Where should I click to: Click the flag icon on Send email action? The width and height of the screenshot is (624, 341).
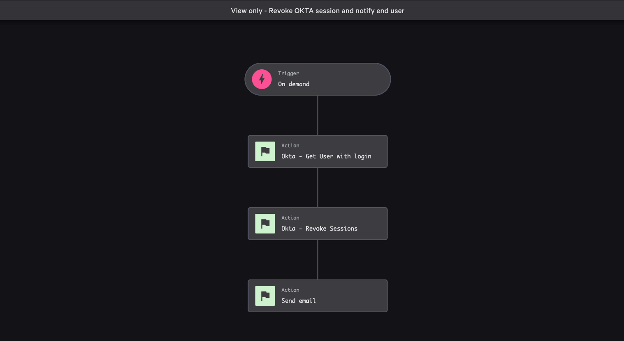point(265,296)
